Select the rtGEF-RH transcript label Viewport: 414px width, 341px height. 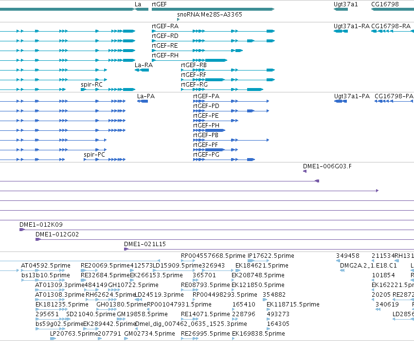click(x=165, y=55)
